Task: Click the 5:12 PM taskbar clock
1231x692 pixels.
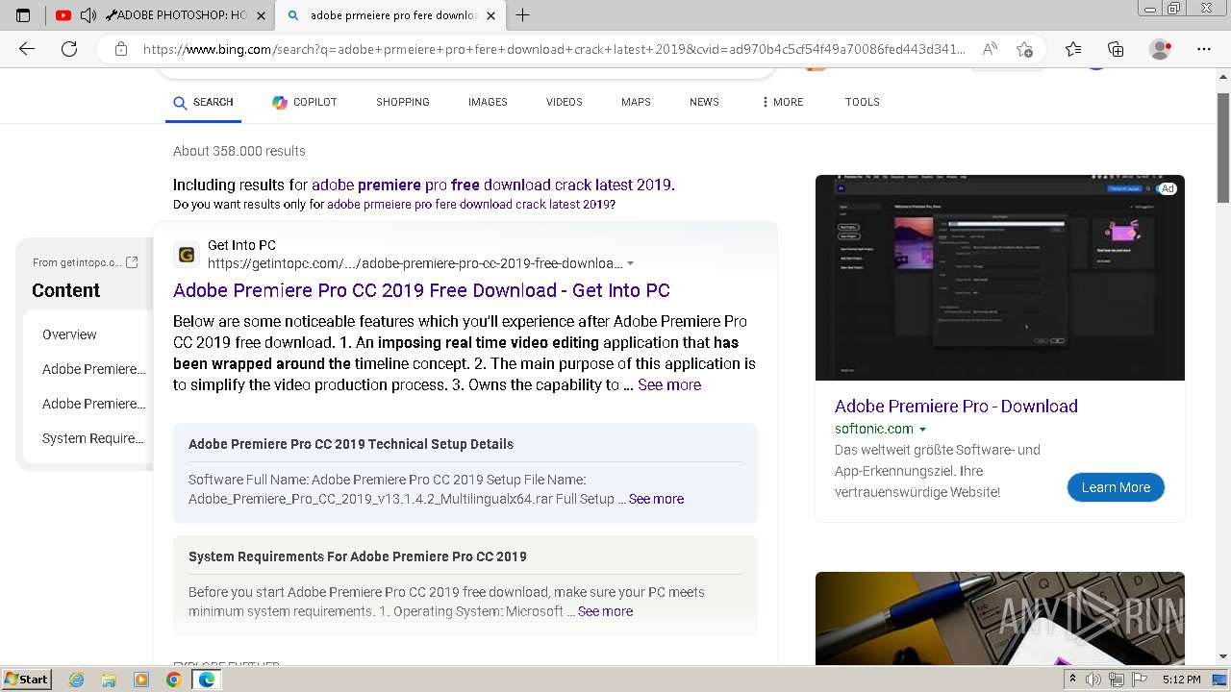Action: tap(1181, 680)
